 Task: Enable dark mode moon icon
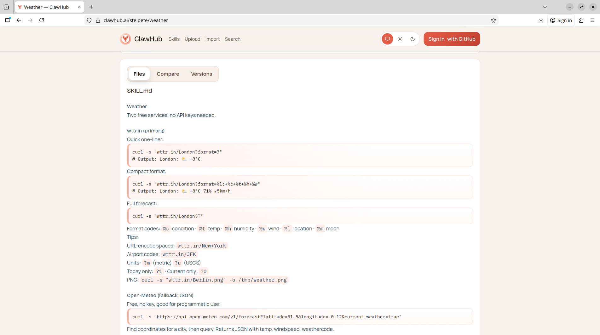412,39
